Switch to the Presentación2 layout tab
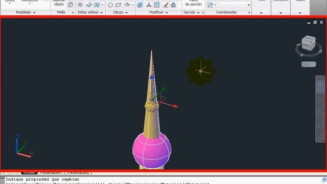The height and width of the screenshot is (184, 327). (x=78, y=173)
